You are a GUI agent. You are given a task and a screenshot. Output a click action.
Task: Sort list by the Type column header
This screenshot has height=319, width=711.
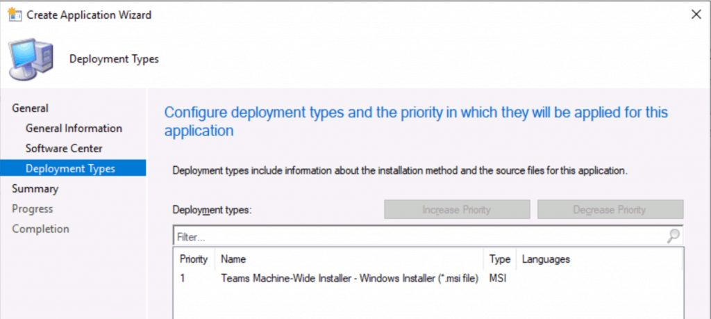[500, 259]
